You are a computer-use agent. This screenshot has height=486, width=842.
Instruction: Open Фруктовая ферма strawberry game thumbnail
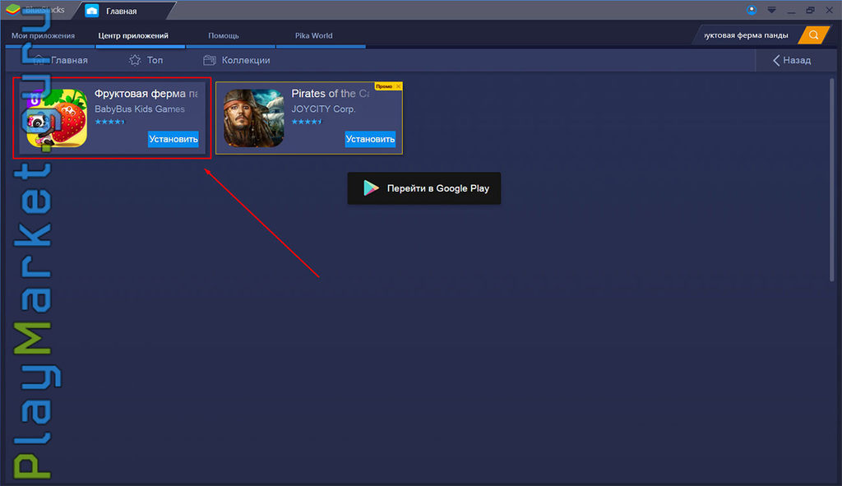tap(57, 118)
